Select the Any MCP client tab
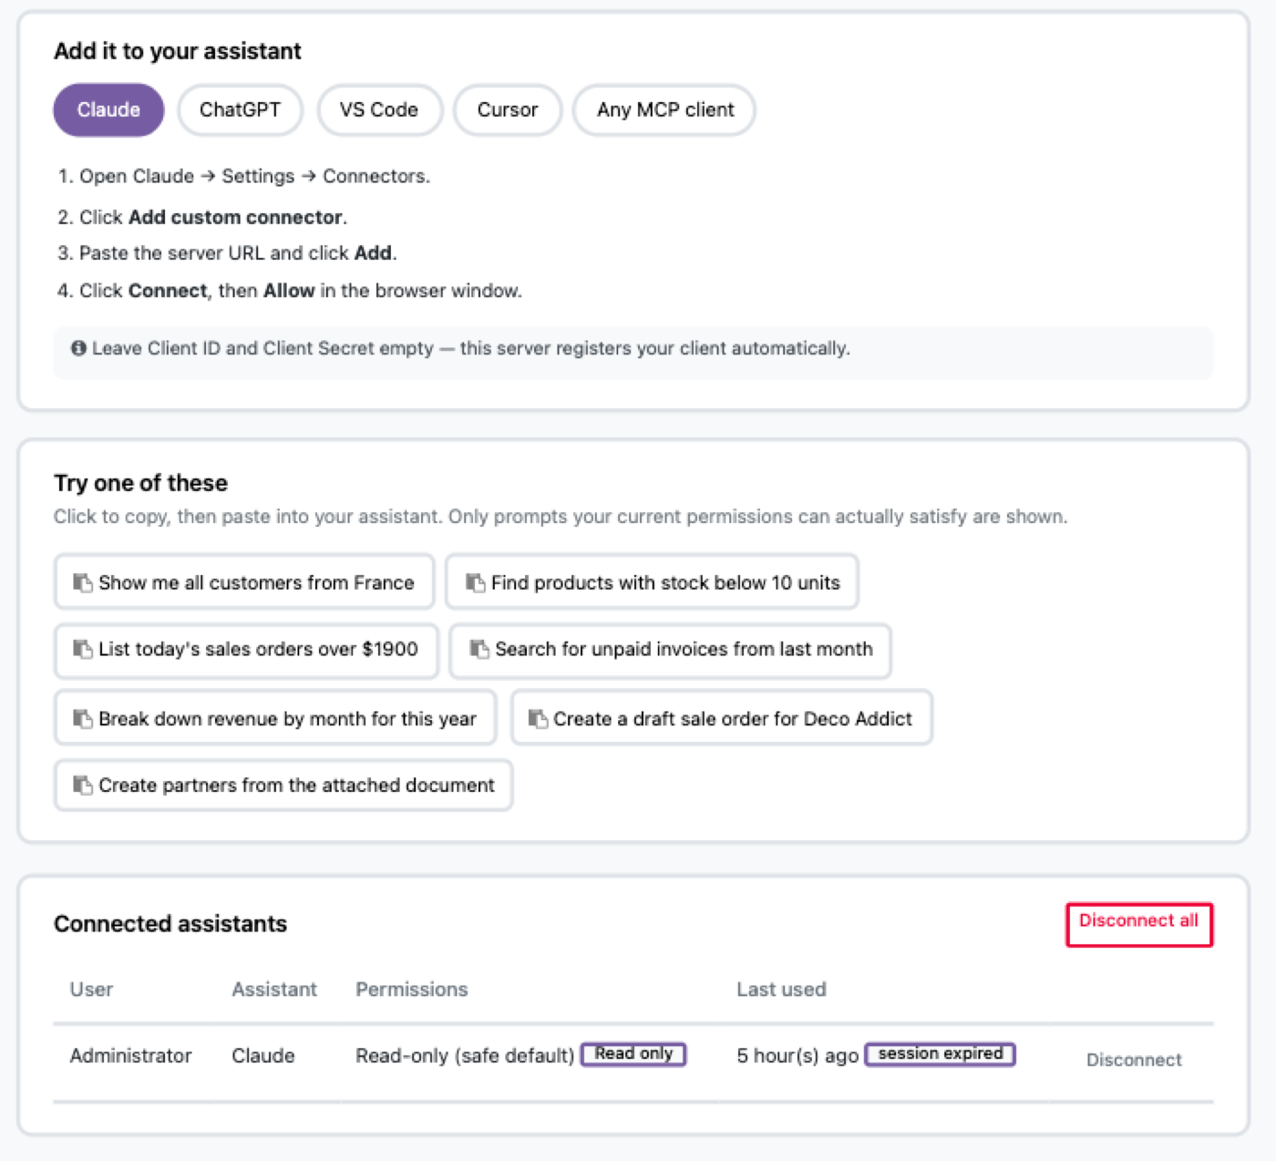The width and height of the screenshot is (1276, 1161). (x=664, y=110)
